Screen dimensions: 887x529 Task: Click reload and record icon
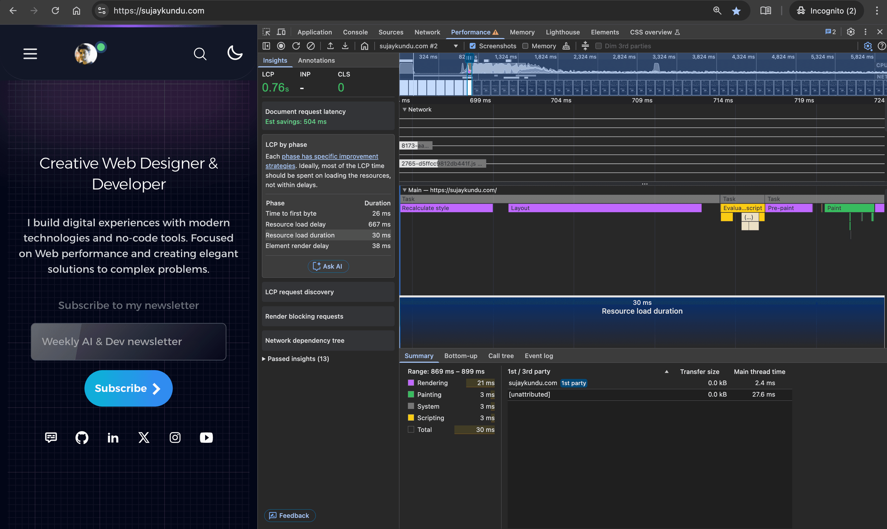click(x=296, y=46)
